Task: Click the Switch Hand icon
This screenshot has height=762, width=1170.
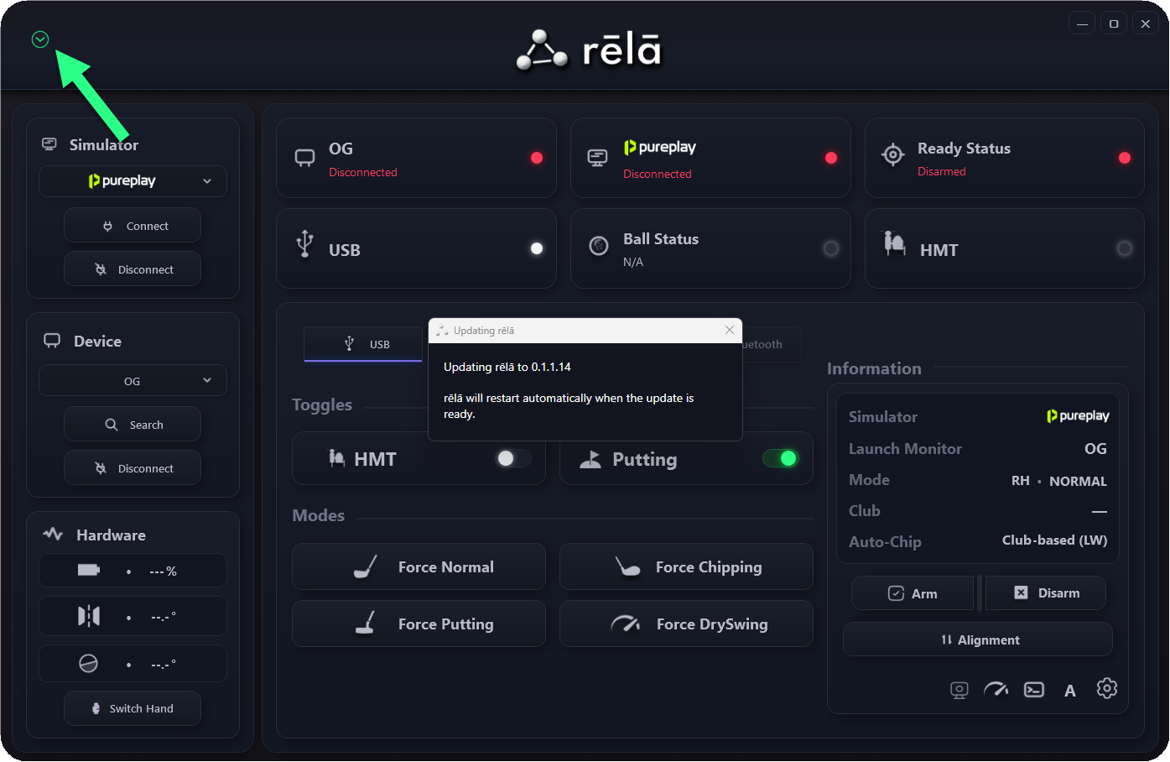Action: coord(96,708)
